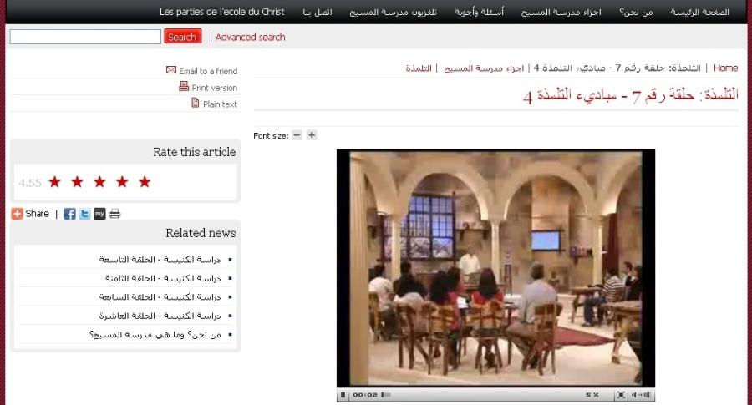The width and height of the screenshot is (752, 405).
Task: Increase font size with plus button
Action: [x=312, y=135]
